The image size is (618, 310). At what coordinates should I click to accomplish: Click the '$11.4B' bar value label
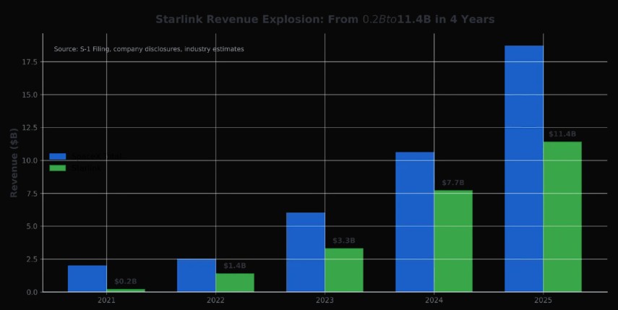click(562, 134)
